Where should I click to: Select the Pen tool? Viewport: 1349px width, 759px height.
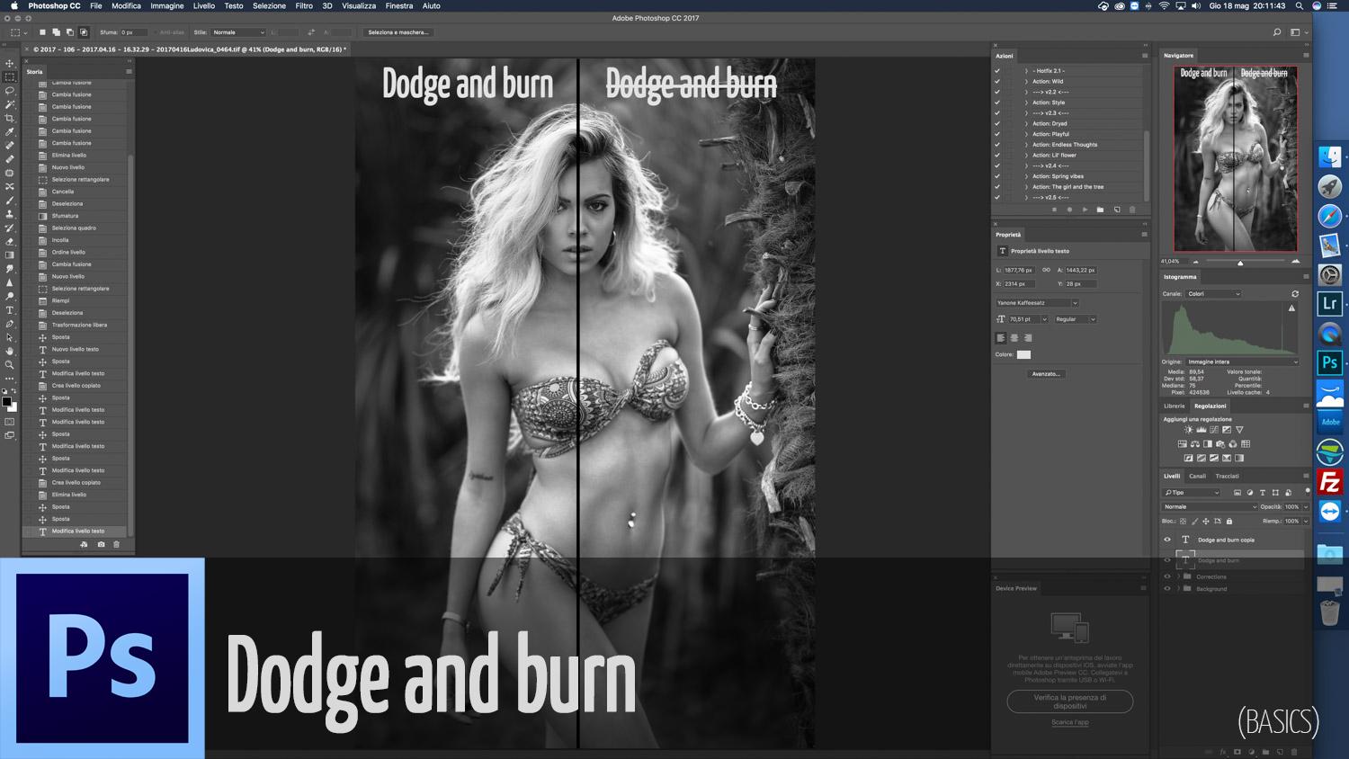[x=10, y=324]
